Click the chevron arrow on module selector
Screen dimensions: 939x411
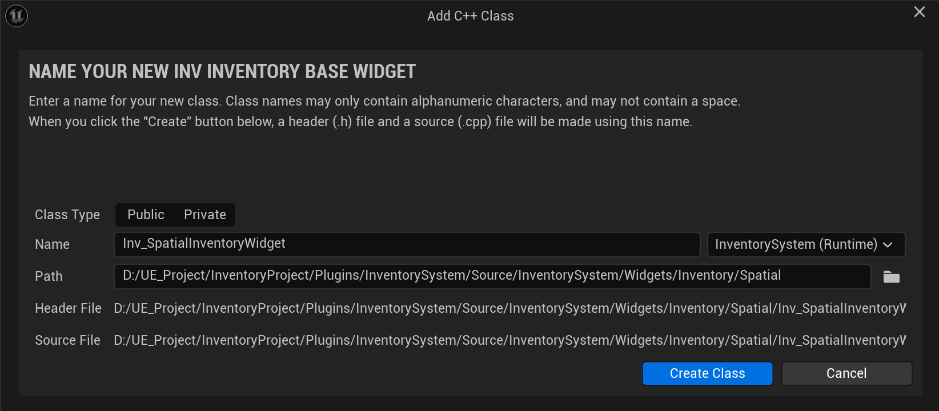pyautogui.click(x=888, y=245)
